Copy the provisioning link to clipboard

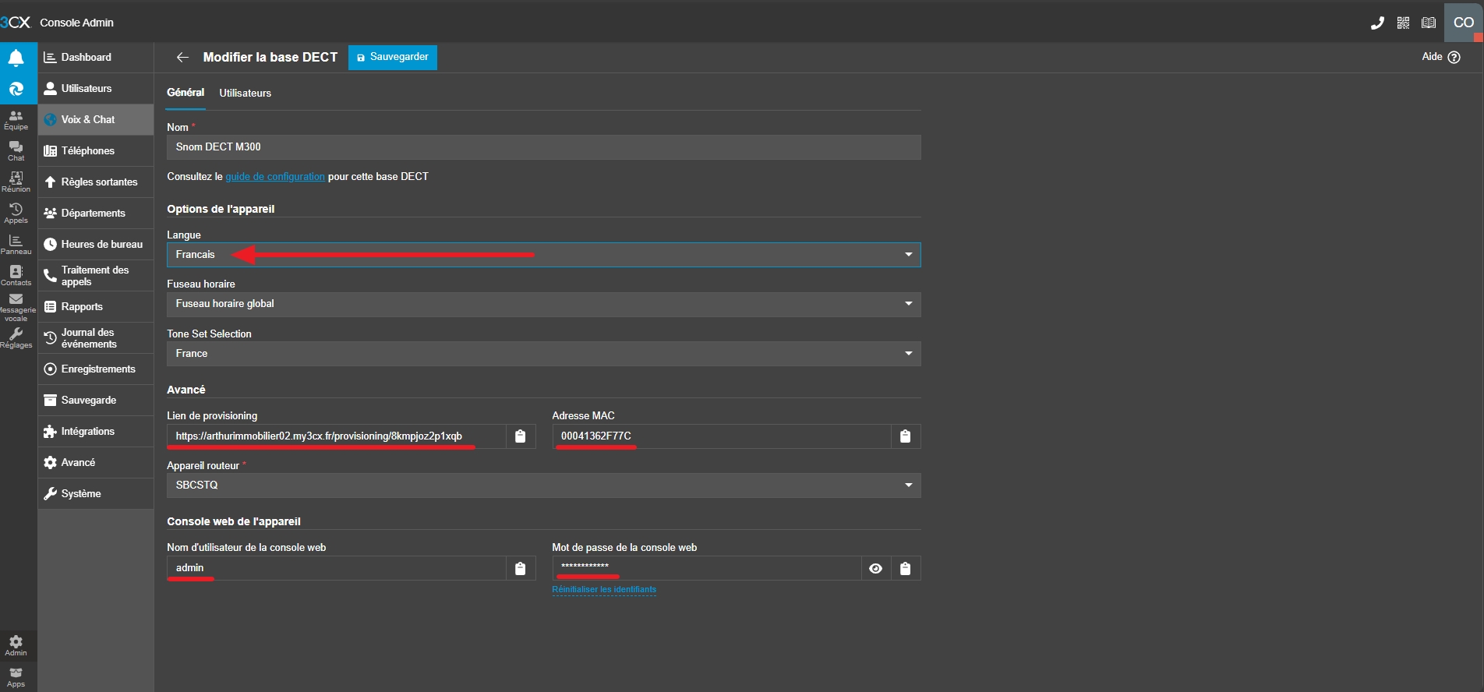(x=521, y=436)
